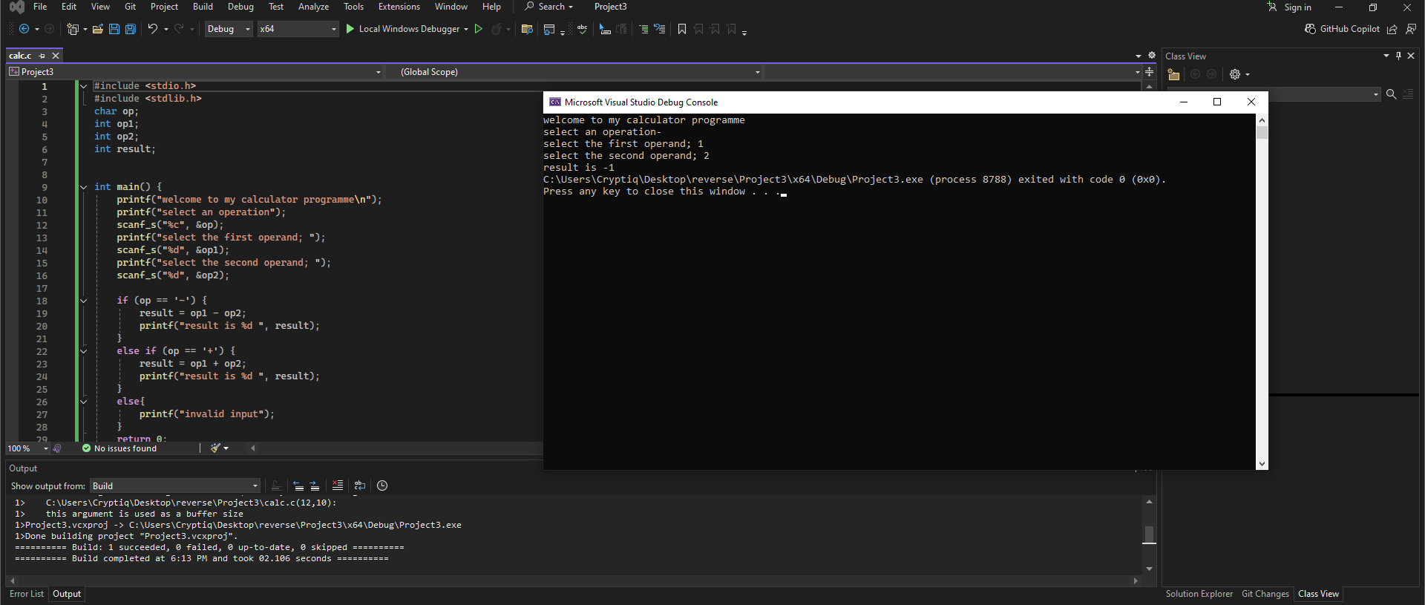
Task: Undo the last edit
Action: click(x=152, y=29)
